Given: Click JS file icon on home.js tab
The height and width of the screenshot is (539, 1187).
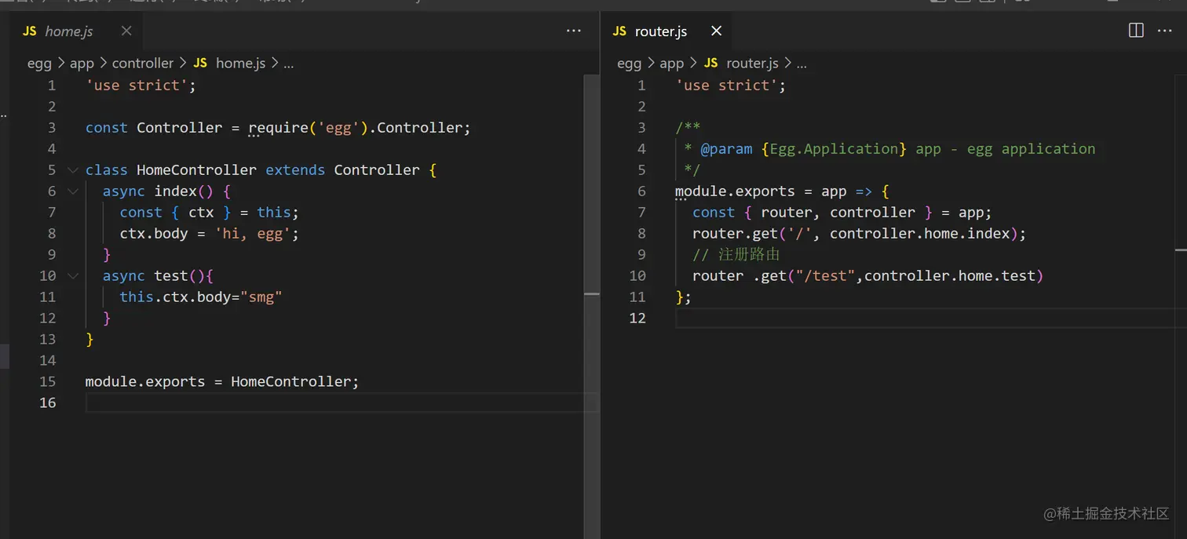Looking at the screenshot, I should tap(30, 31).
